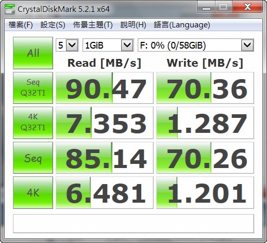Click the Read [MB/s] column header
267x243 pixels.
(104, 63)
